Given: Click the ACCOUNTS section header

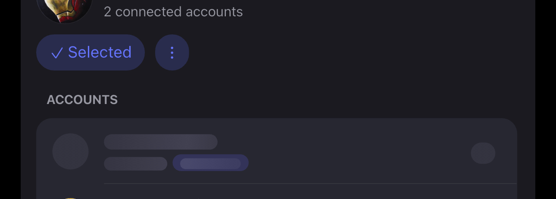Looking at the screenshot, I should 82,100.
